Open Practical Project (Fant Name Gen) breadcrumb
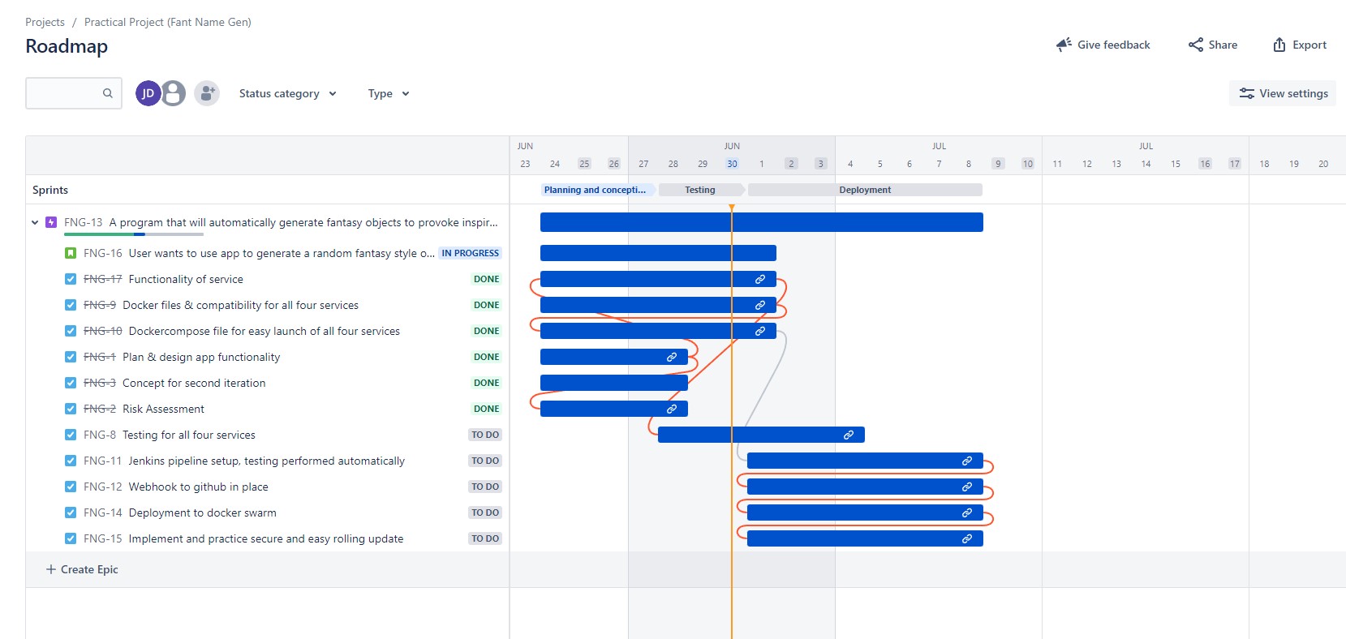1346x639 pixels. tap(168, 22)
